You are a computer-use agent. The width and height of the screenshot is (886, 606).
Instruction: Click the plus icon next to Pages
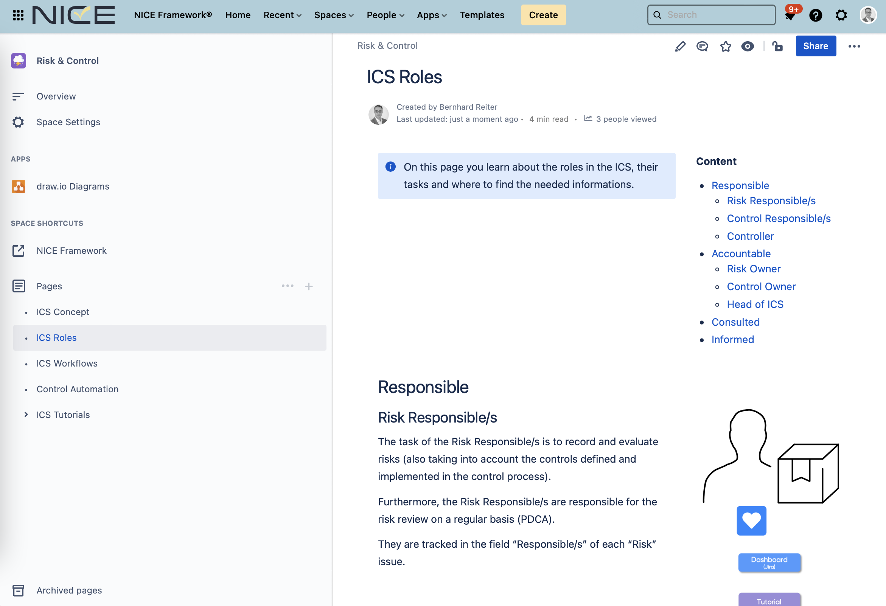[308, 286]
